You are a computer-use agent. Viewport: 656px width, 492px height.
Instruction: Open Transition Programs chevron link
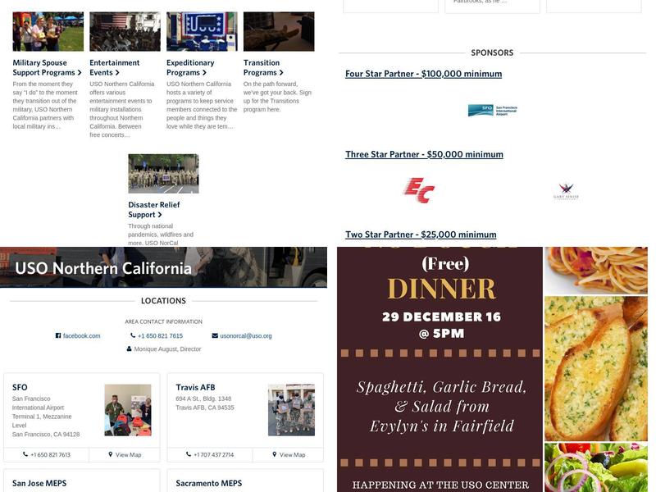click(x=263, y=67)
